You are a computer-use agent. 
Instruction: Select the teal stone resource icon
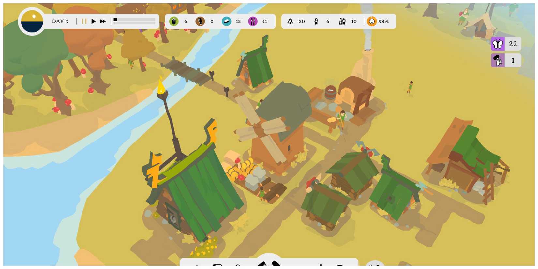(226, 22)
